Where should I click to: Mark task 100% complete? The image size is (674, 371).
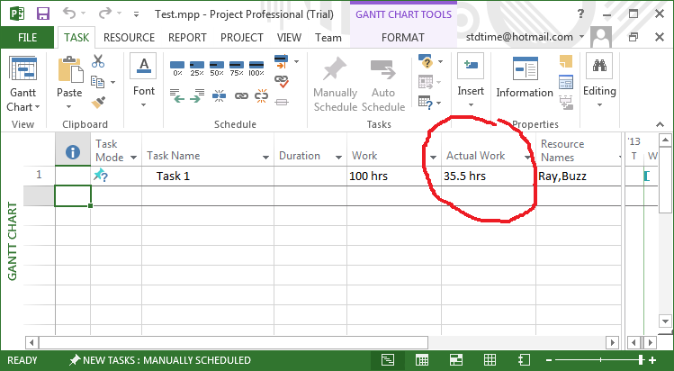[x=256, y=68]
